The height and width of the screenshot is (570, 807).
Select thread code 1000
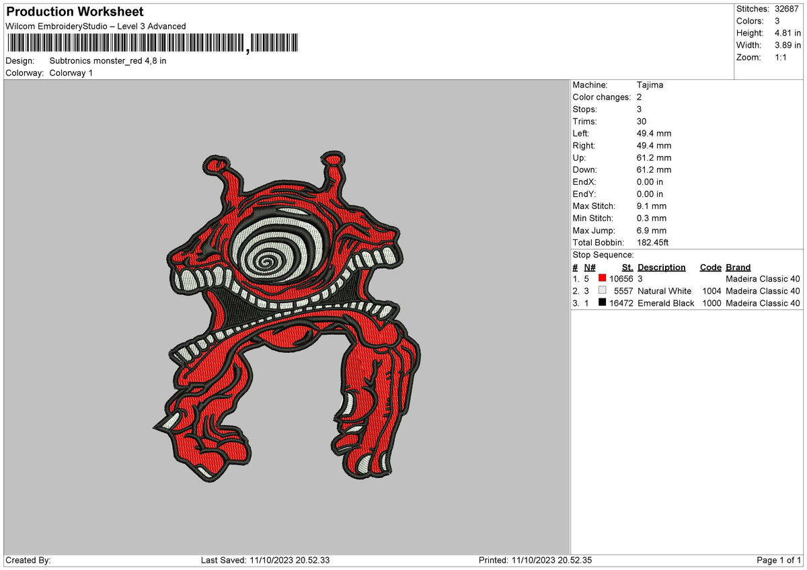711,303
